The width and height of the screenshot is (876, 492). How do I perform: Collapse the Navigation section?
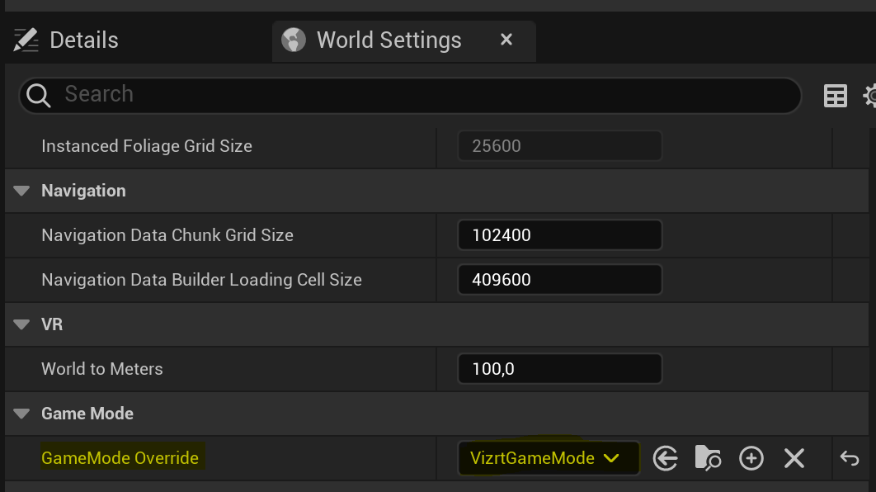(22, 191)
